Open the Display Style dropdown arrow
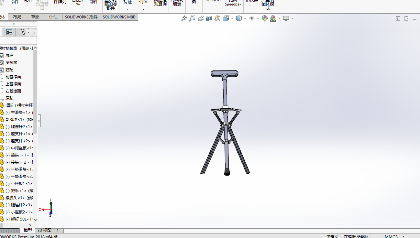The width and height of the screenshot is (420, 238). 245,18
